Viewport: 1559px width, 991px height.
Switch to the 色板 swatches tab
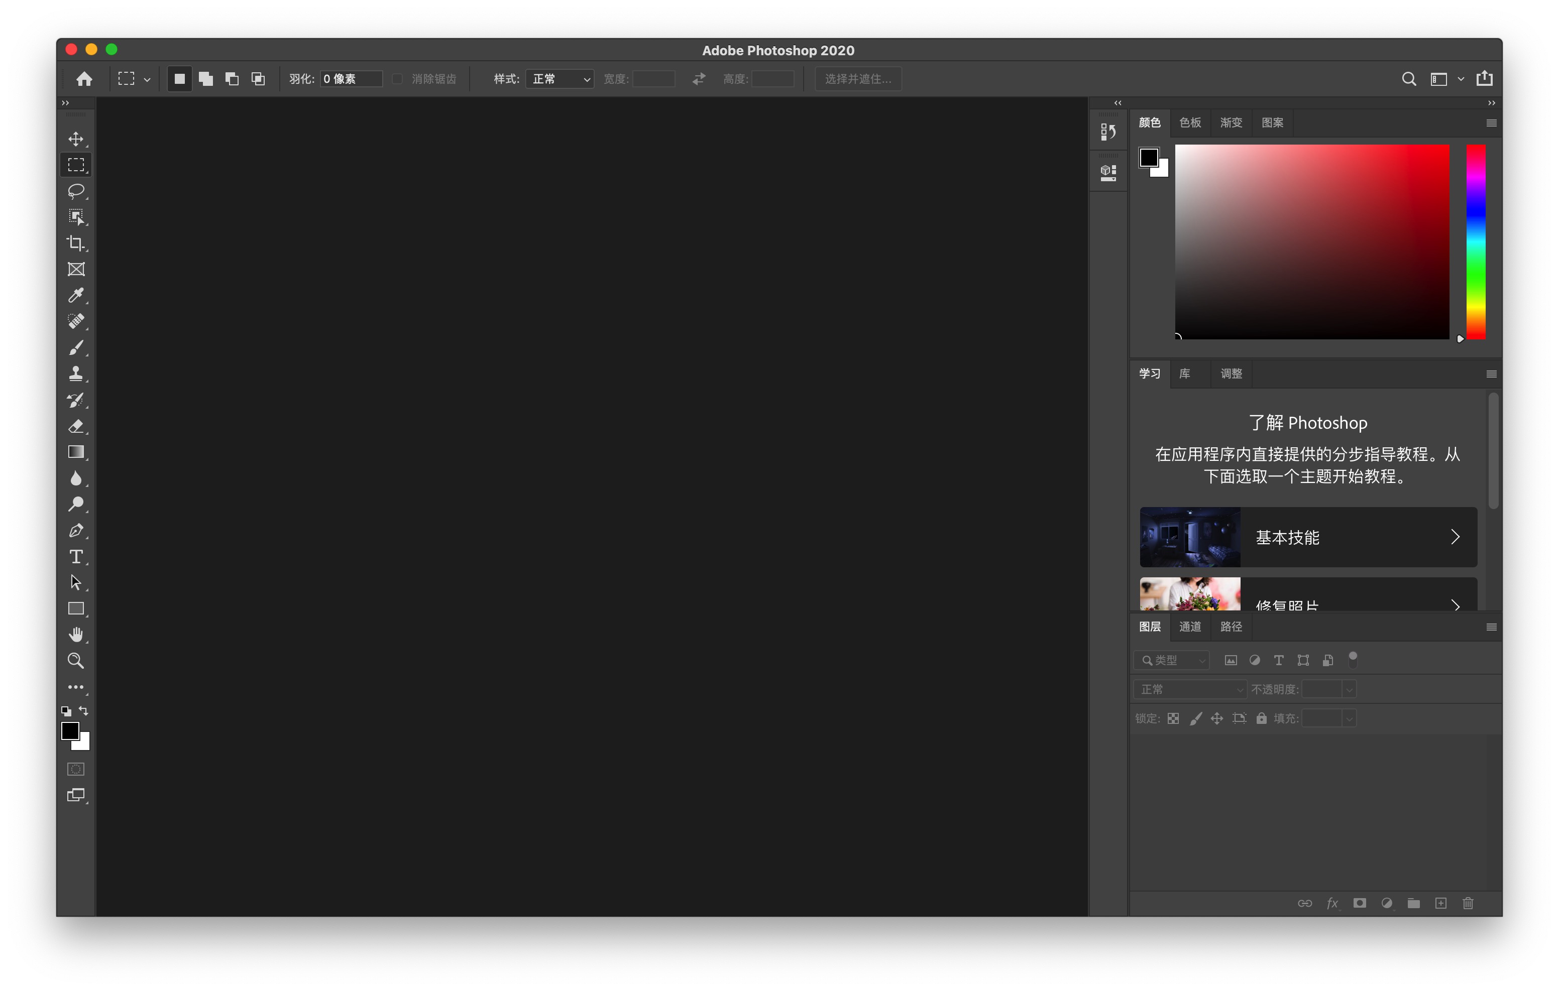tap(1190, 123)
